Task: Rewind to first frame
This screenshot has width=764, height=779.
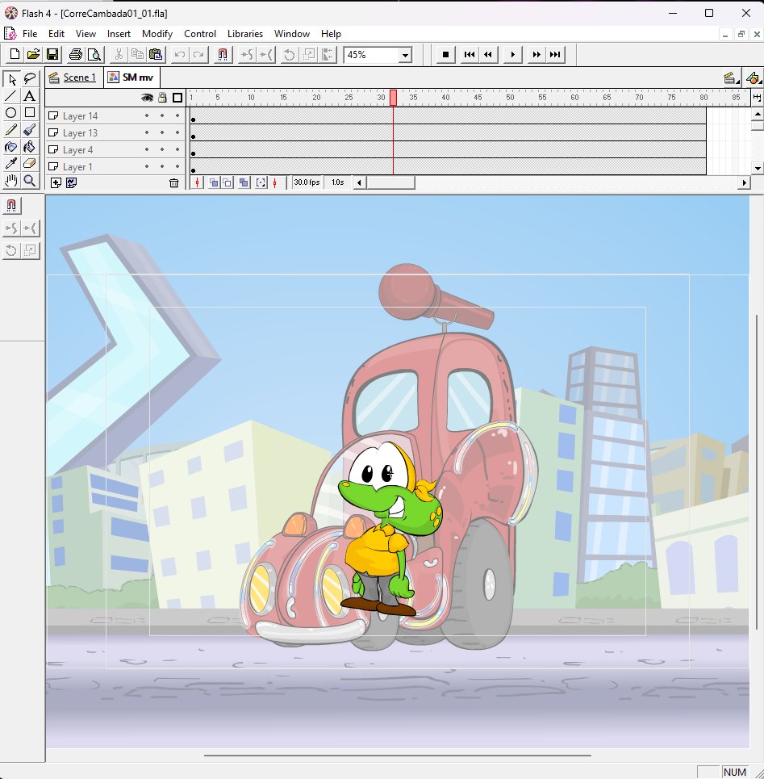Action: point(469,55)
